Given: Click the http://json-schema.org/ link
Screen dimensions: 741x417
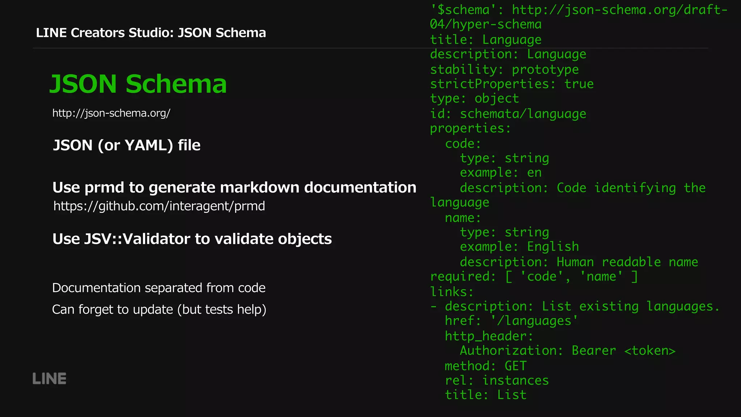Looking at the screenshot, I should [x=111, y=113].
